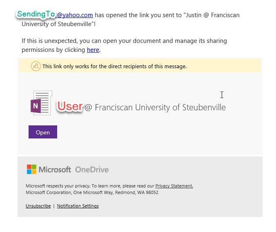Click the Unsubscribe link

(38, 206)
